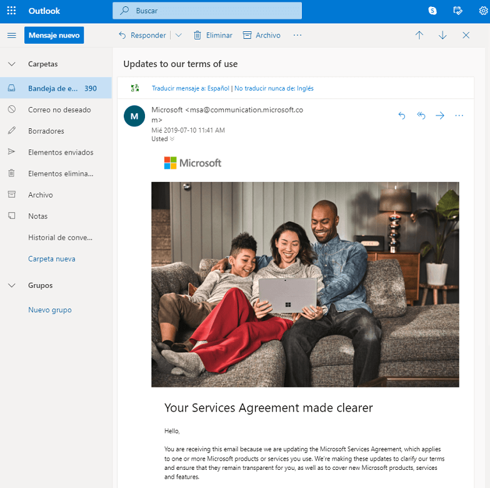Collapse the Grupos section chevron
The image size is (490, 488).
[x=11, y=285]
